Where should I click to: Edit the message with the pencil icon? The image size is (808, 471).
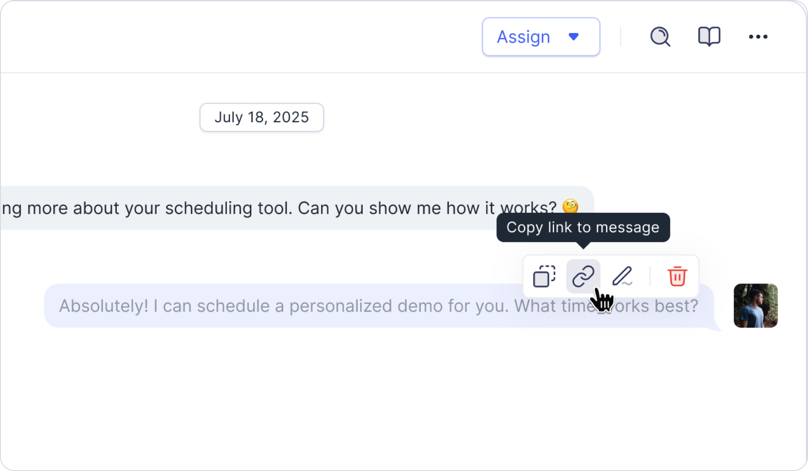click(x=622, y=276)
